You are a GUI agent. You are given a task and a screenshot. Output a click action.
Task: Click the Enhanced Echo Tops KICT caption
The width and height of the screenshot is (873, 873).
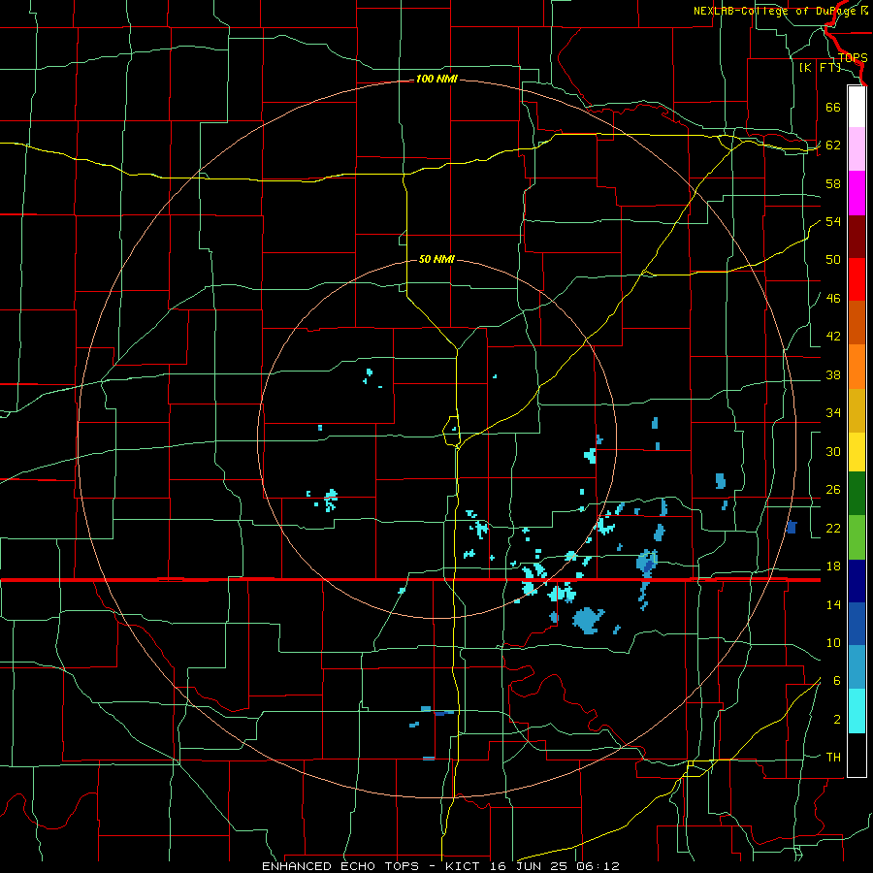[x=440, y=866]
